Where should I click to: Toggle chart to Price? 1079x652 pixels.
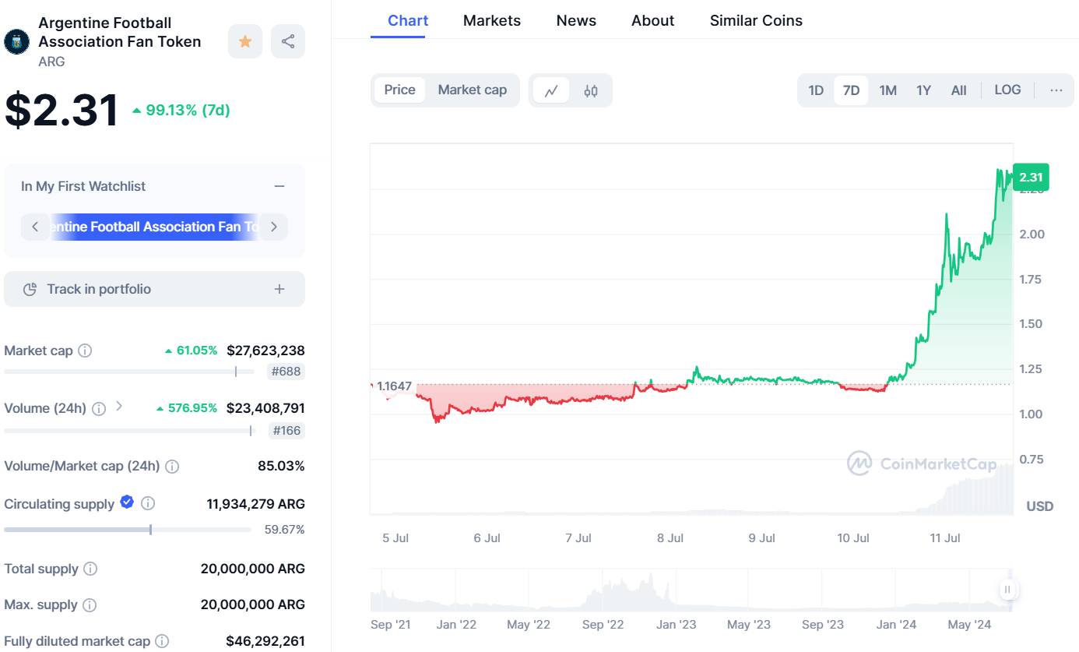399,90
